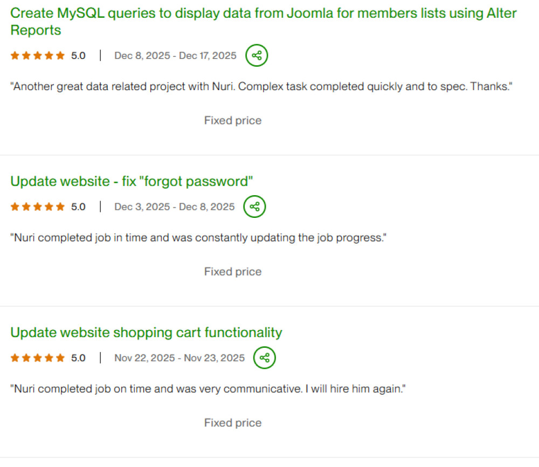Click the star rating of the shopping cart job

38,358
